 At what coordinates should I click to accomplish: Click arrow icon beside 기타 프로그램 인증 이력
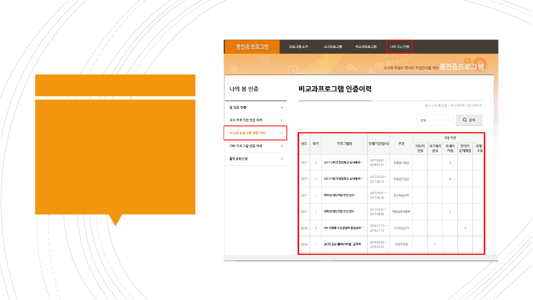point(282,146)
